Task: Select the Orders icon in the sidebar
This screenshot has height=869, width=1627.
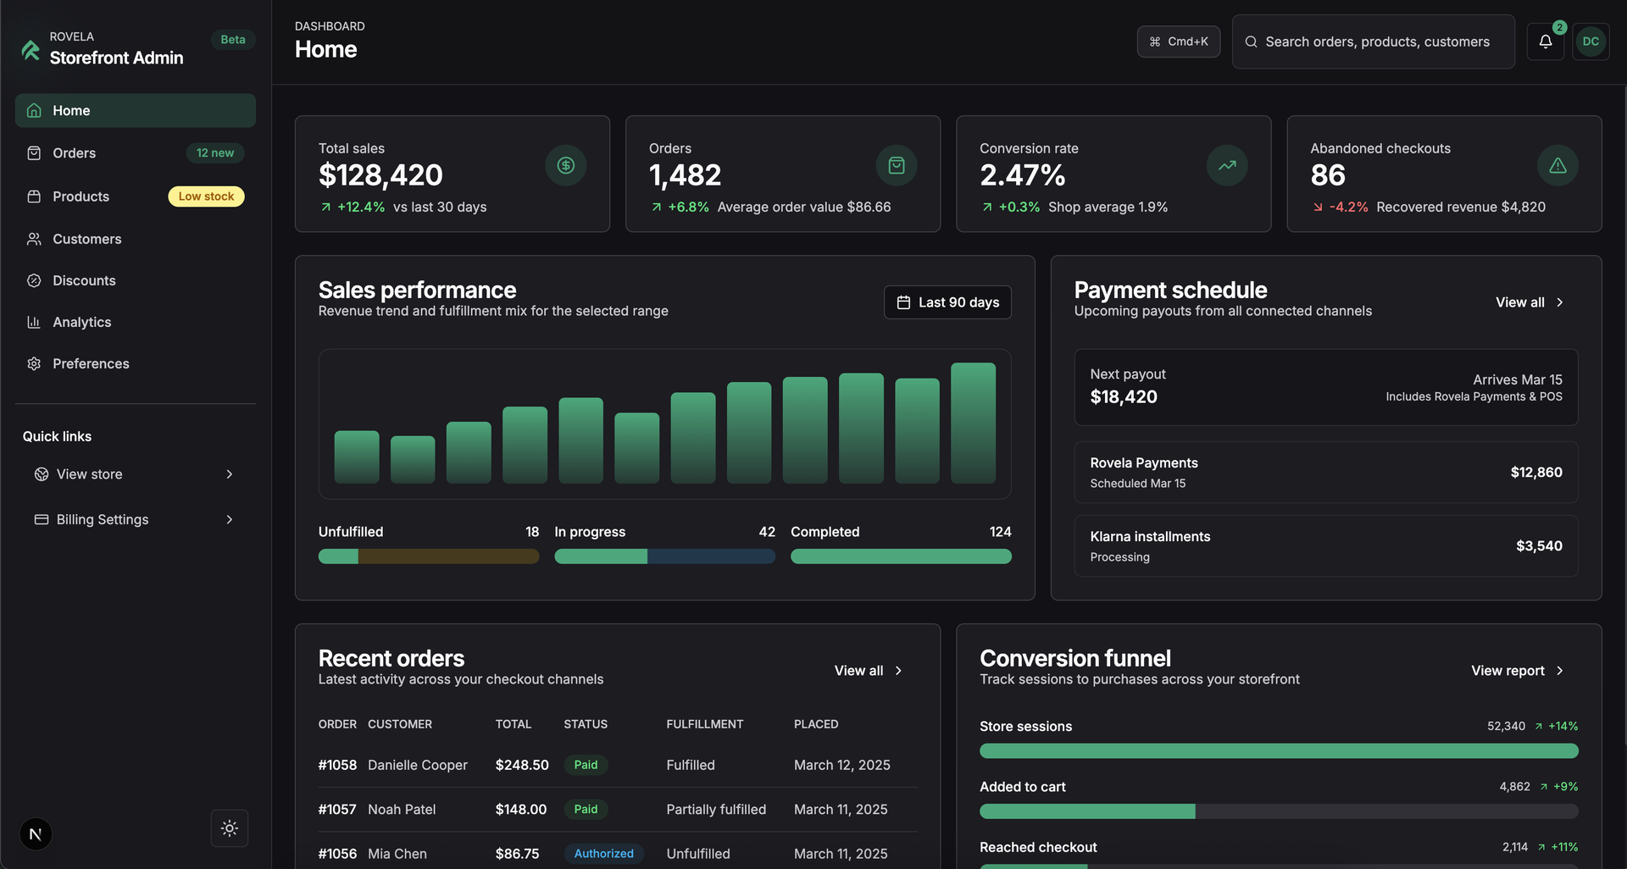Action: [34, 153]
